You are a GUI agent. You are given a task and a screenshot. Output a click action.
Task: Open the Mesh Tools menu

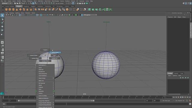click(x=47, y=1)
